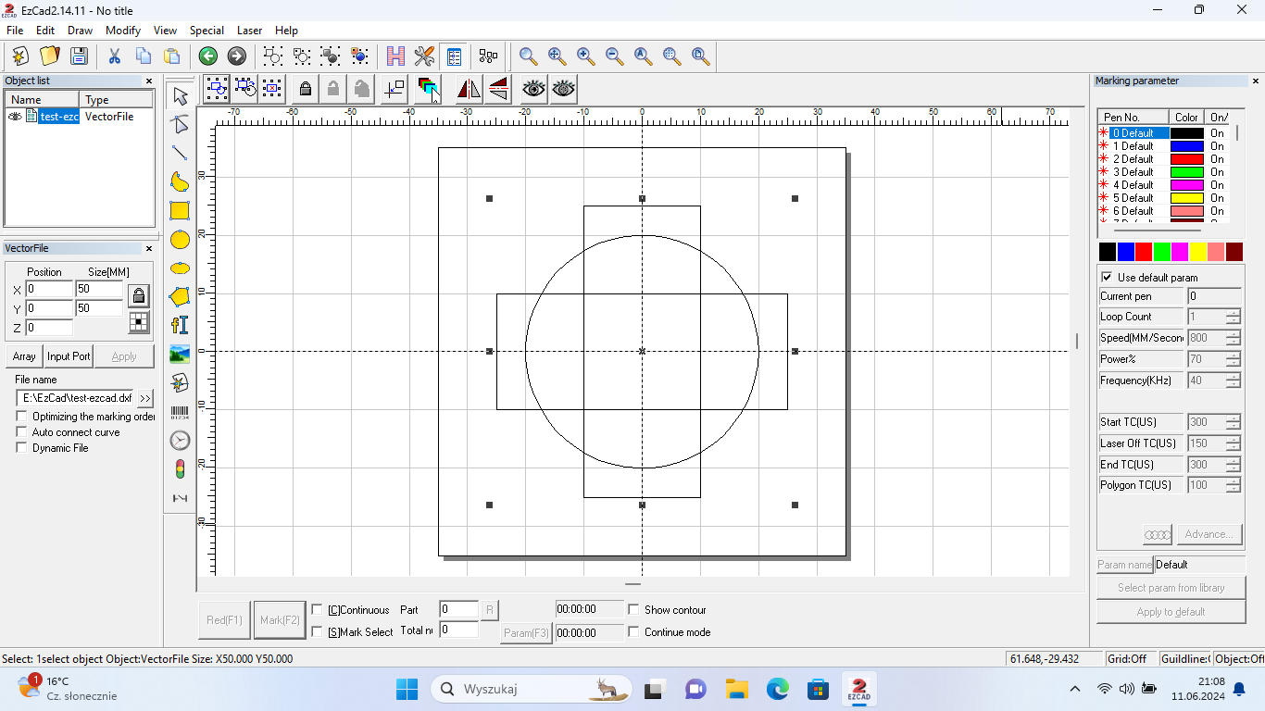Open the File menu

click(x=15, y=31)
